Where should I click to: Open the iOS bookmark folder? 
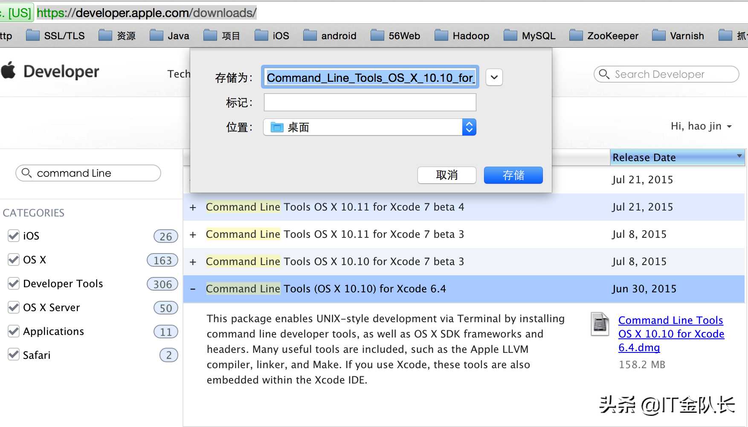click(272, 36)
